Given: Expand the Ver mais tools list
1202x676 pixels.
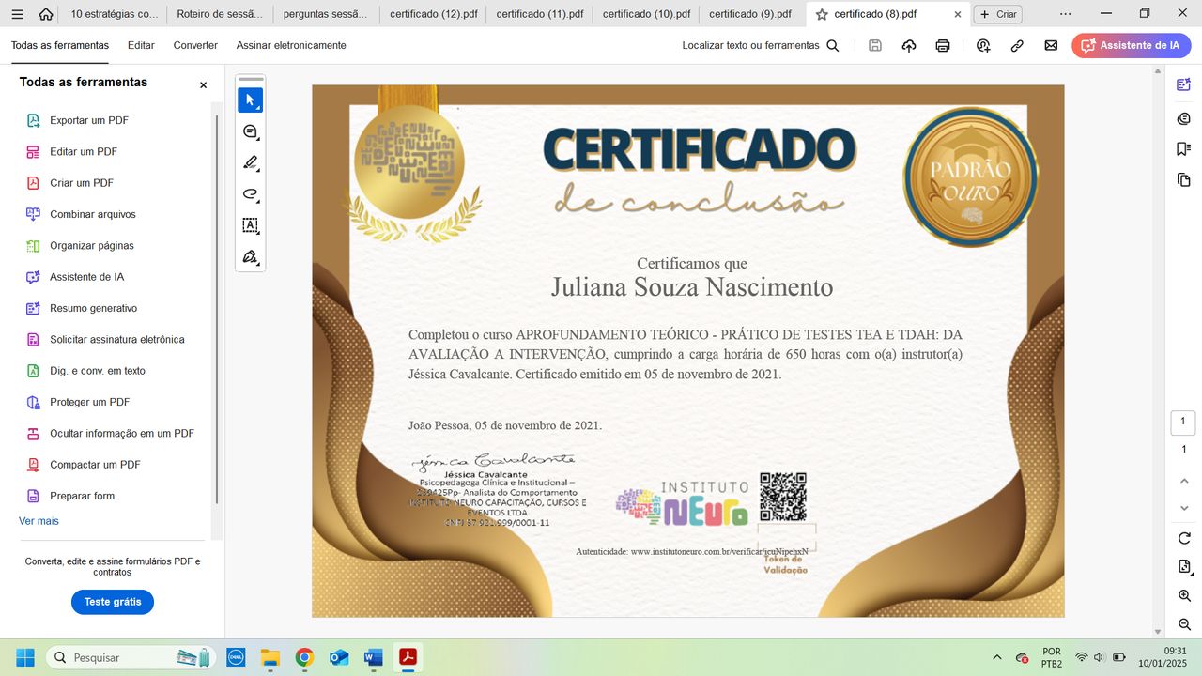Looking at the screenshot, I should (x=39, y=521).
